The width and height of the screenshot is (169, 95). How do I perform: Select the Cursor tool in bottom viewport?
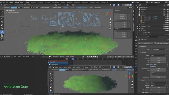pyautogui.click(x=51, y=77)
